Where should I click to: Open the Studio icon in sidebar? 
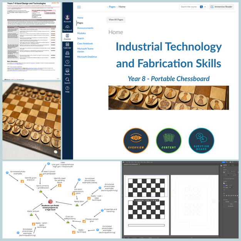pos(67,72)
